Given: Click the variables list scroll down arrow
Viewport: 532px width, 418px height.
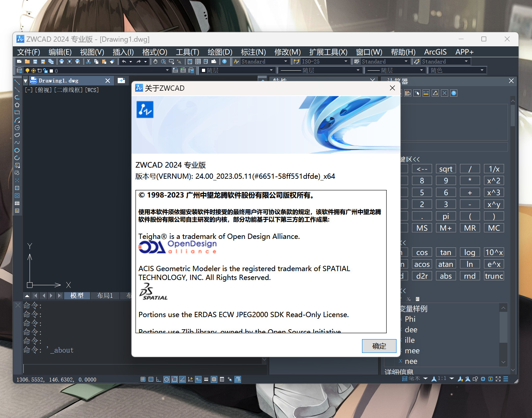Looking at the screenshot, I should click(503, 362).
